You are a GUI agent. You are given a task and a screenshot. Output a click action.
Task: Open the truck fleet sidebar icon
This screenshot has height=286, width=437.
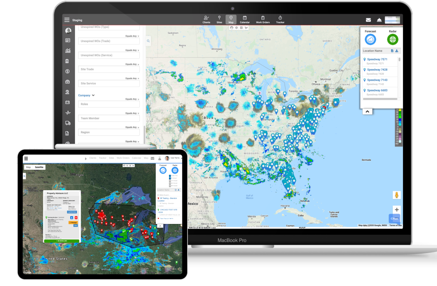(x=68, y=123)
